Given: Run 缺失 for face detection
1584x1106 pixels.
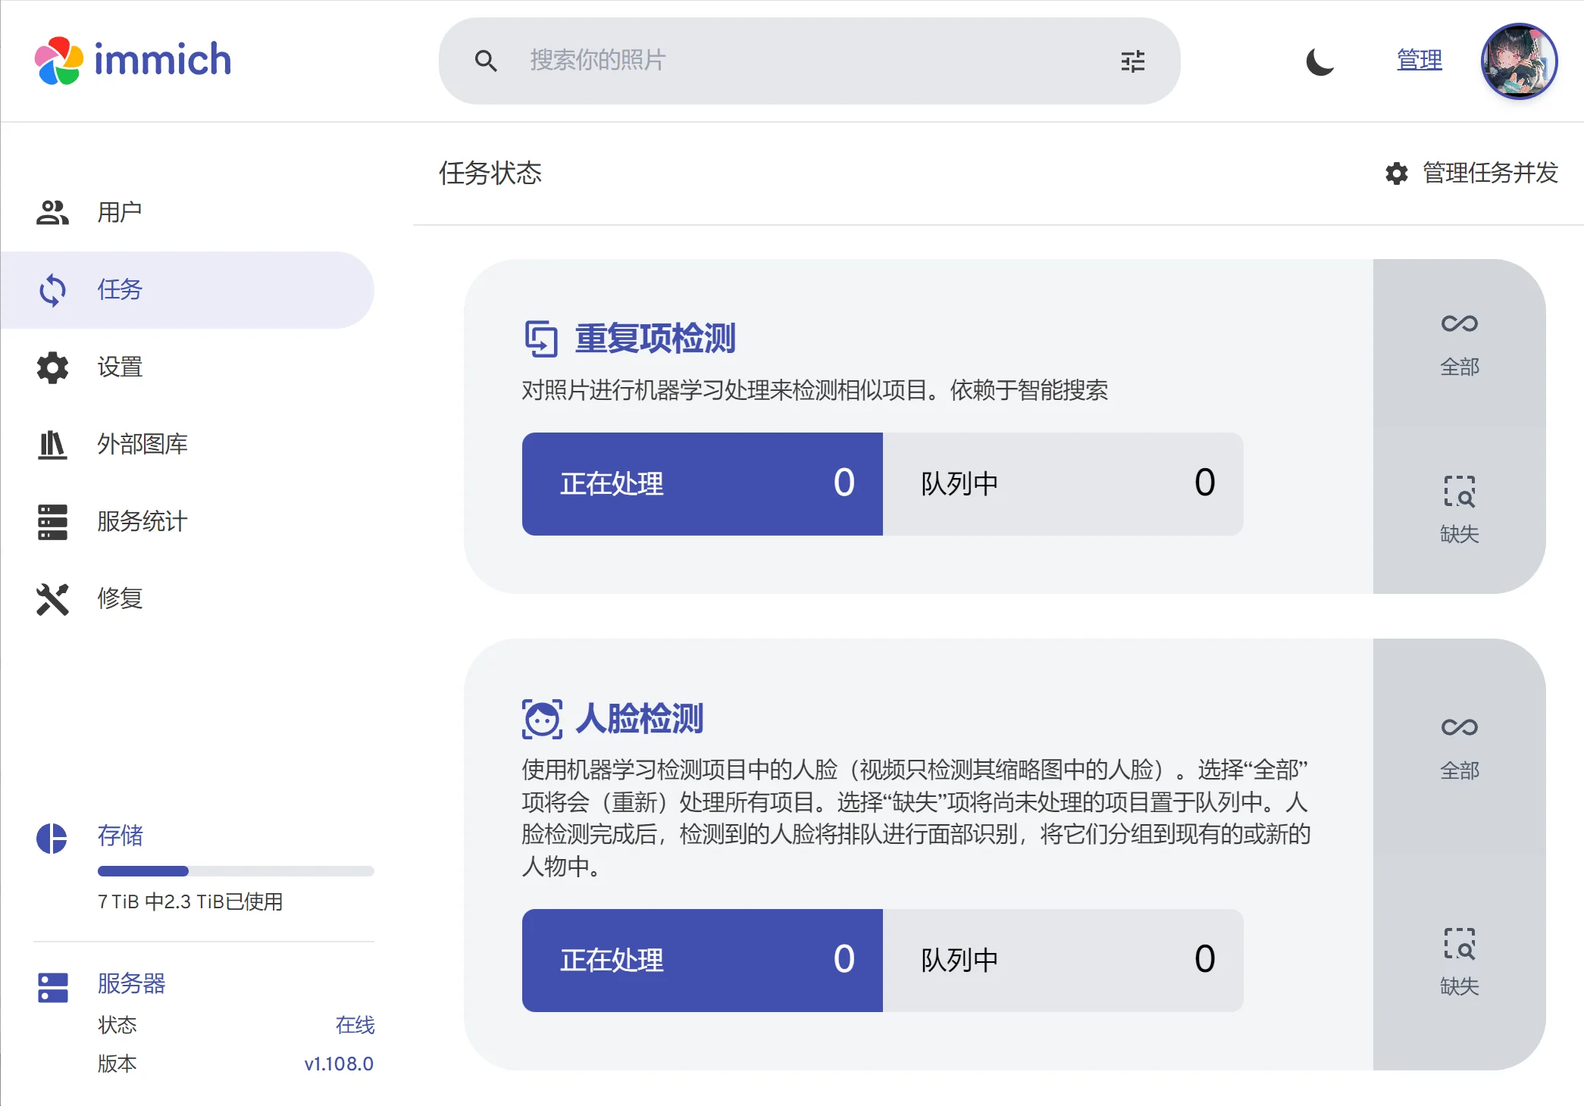Looking at the screenshot, I should (x=1459, y=962).
